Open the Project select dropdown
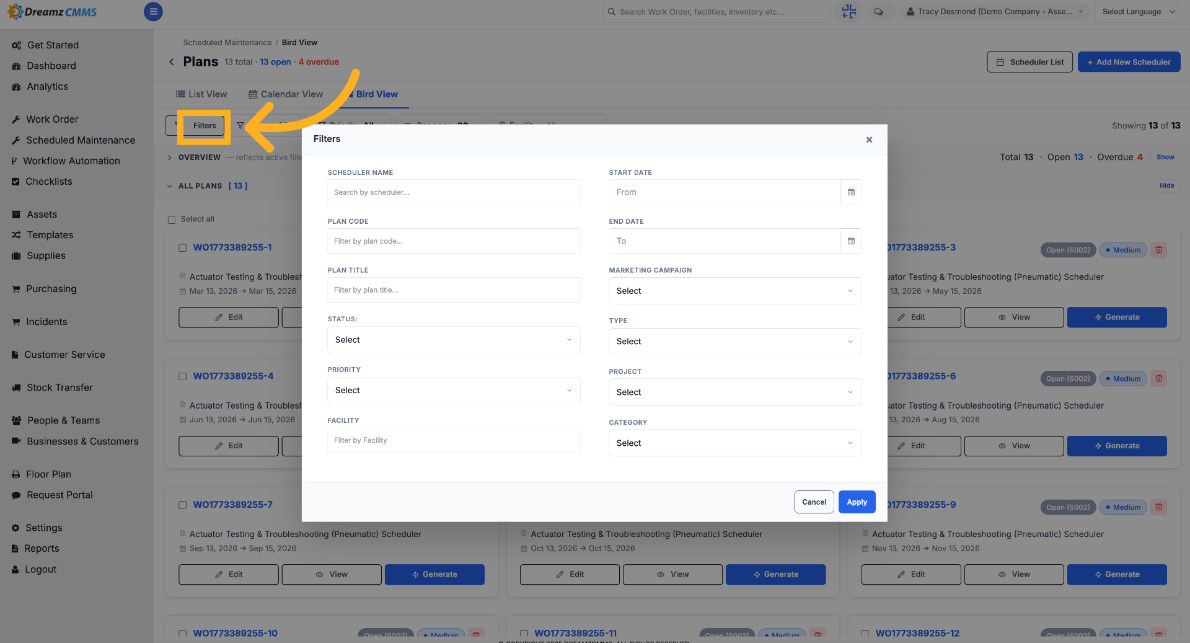Viewport: 1190px width, 643px height. pos(735,392)
